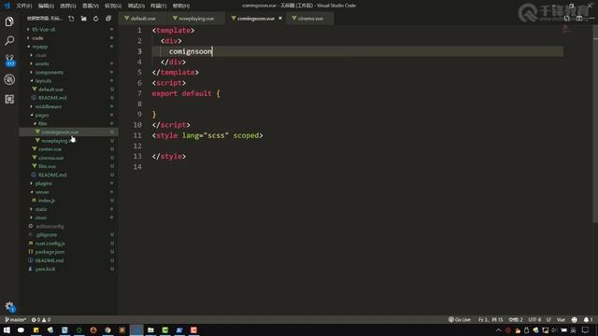Change indentation via Spaces: 2 indicator

[516, 319]
